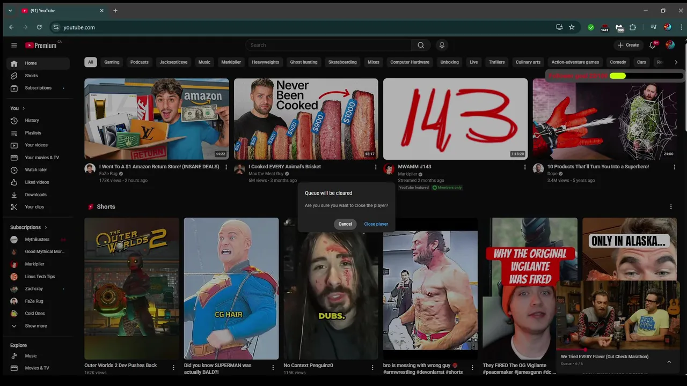
Task: Close the YouTube browser tab
Action: (x=102, y=11)
